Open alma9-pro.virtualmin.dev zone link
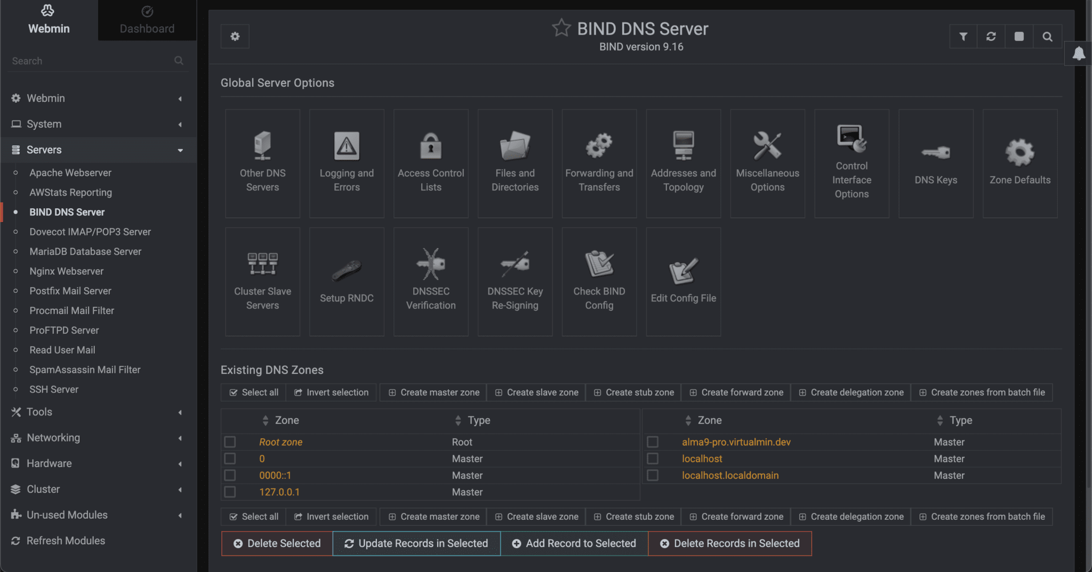The width and height of the screenshot is (1092, 572). pyautogui.click(x=736, y=442)
